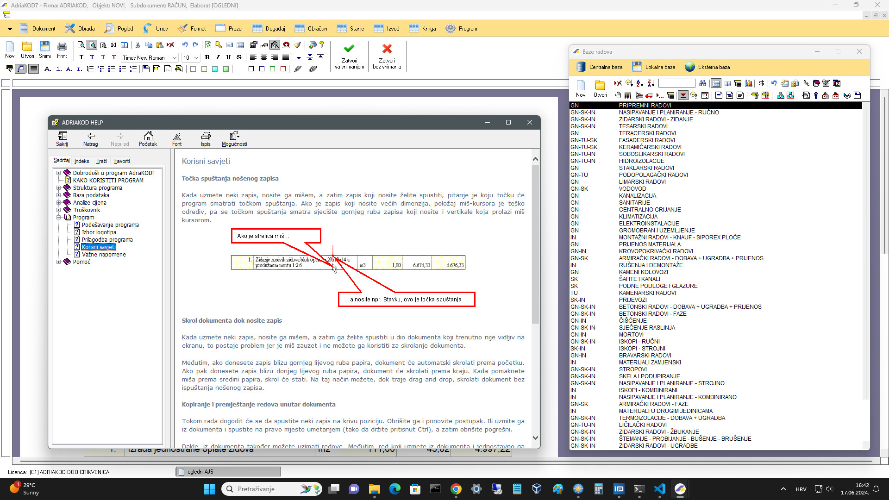The width and height of the screenshot is (889, 500).
Task: Click Snimi save button in main toolbar
Action: tap(45, 50)
